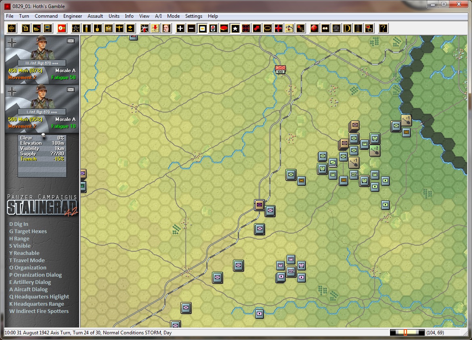Open help with the question mark icon
This screenshot has height=340, width=472.
[383, 28]
